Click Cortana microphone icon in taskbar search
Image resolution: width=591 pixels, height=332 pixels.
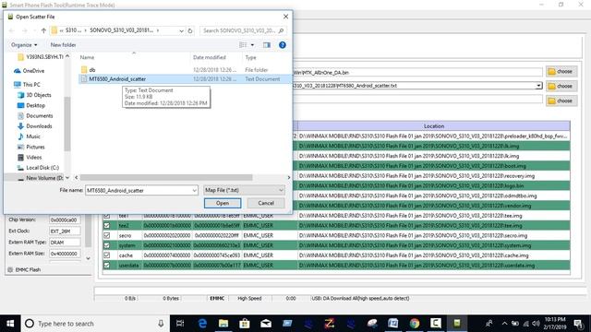pyautogui.click(x=161, y=324)
